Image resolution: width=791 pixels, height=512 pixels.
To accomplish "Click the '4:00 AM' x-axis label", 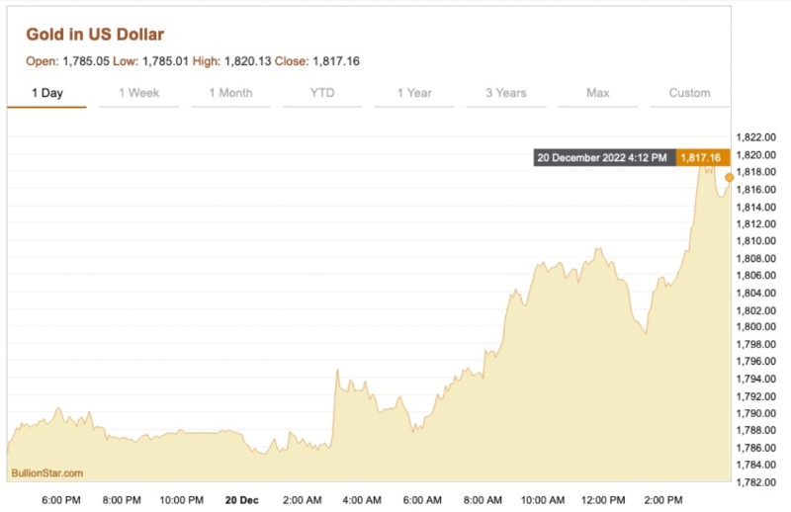I will click(x=362, y=500).
